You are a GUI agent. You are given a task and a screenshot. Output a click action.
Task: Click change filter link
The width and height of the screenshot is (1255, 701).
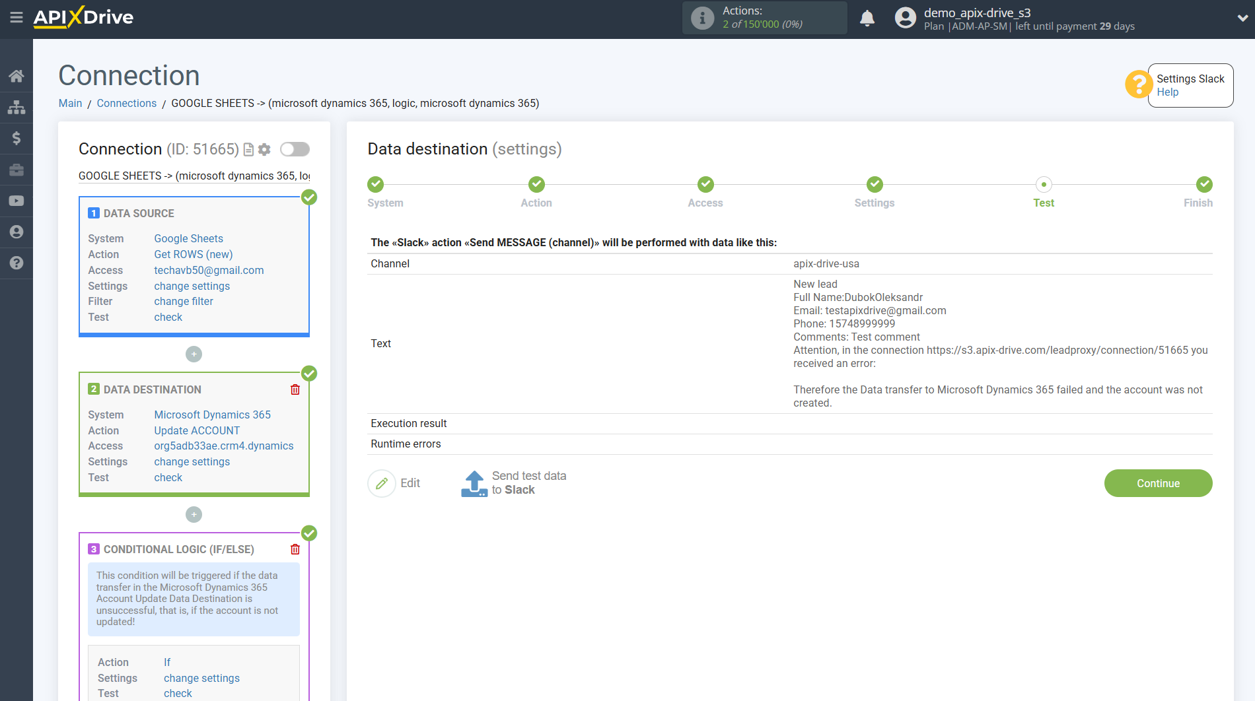(184, 301)
